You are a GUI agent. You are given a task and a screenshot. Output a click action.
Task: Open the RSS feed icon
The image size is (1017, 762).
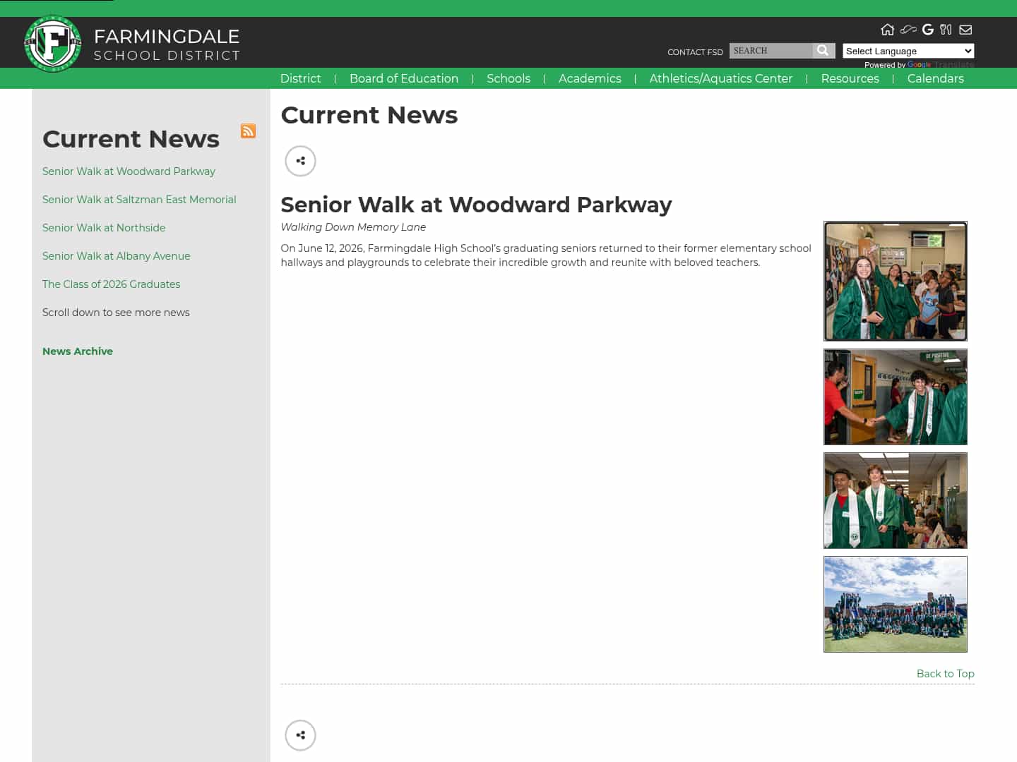(x=248, y=131)
